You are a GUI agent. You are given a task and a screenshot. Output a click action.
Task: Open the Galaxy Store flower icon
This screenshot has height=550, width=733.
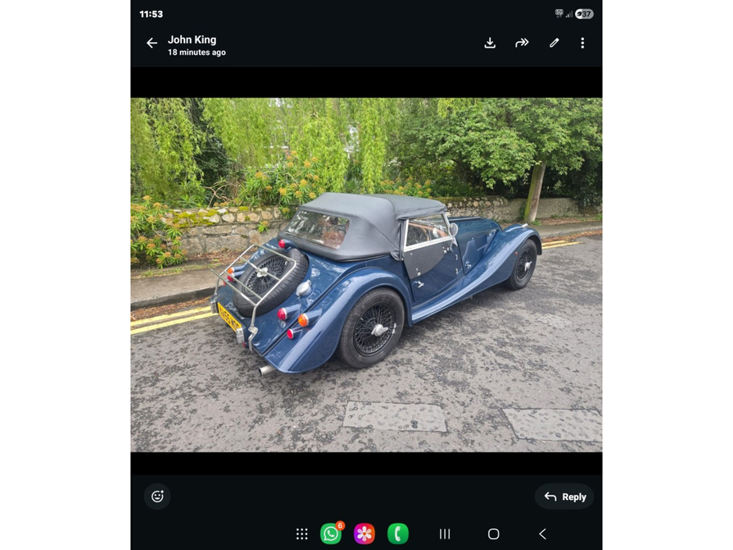pyautogui.click(x=364, y=534)
